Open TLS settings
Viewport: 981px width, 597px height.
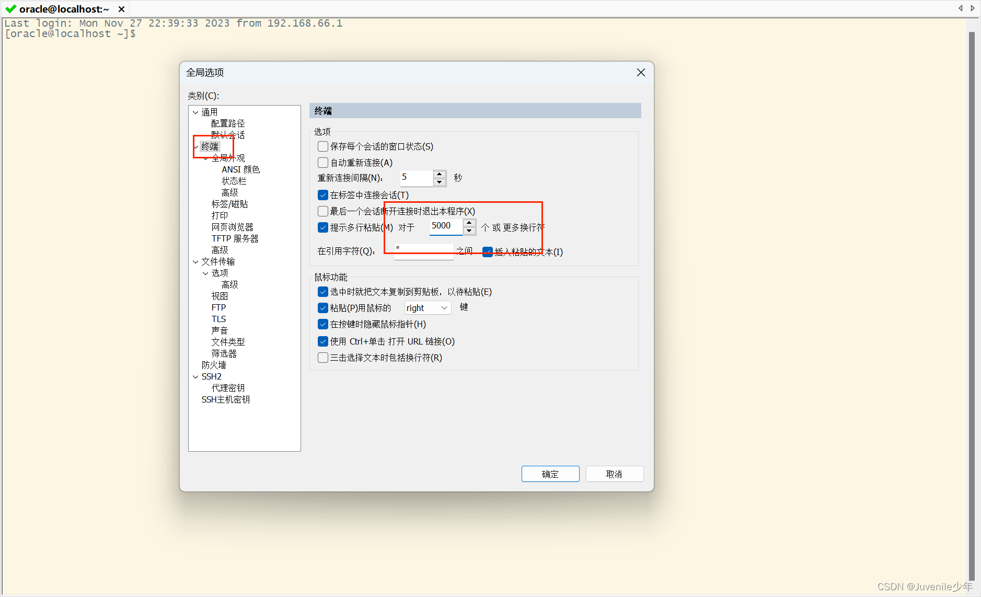click(x=218, y=319)
